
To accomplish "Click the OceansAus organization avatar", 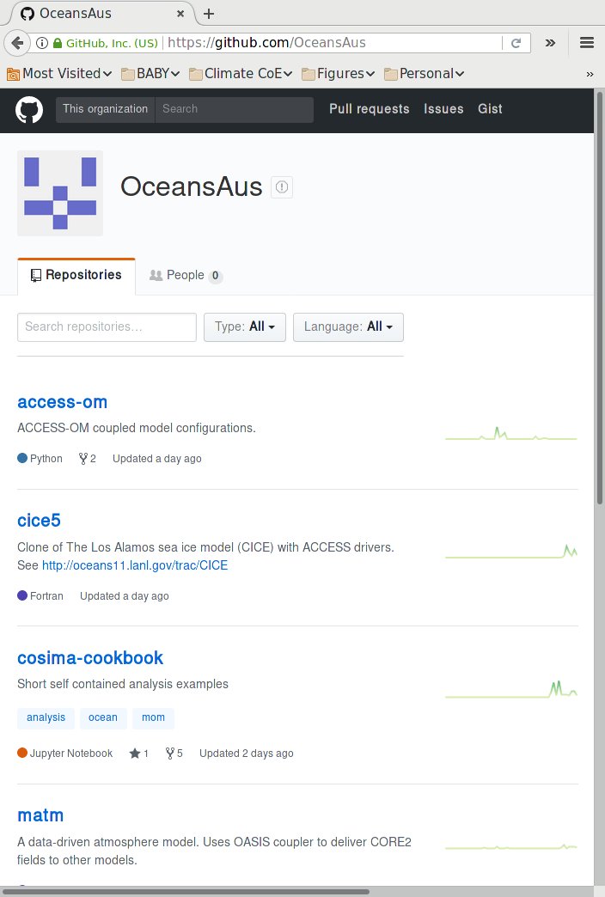I will click(x=60, y=193).
